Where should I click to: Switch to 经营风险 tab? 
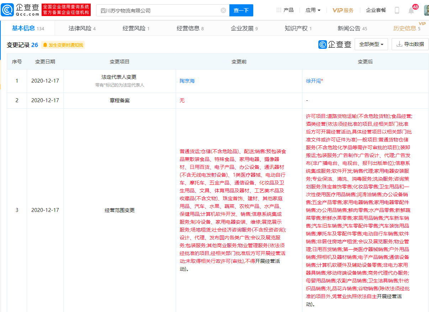[x=136, y=28]
